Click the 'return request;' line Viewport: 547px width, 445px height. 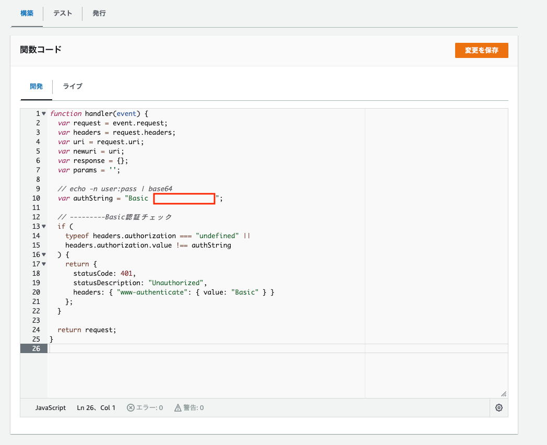pos(87,330)
